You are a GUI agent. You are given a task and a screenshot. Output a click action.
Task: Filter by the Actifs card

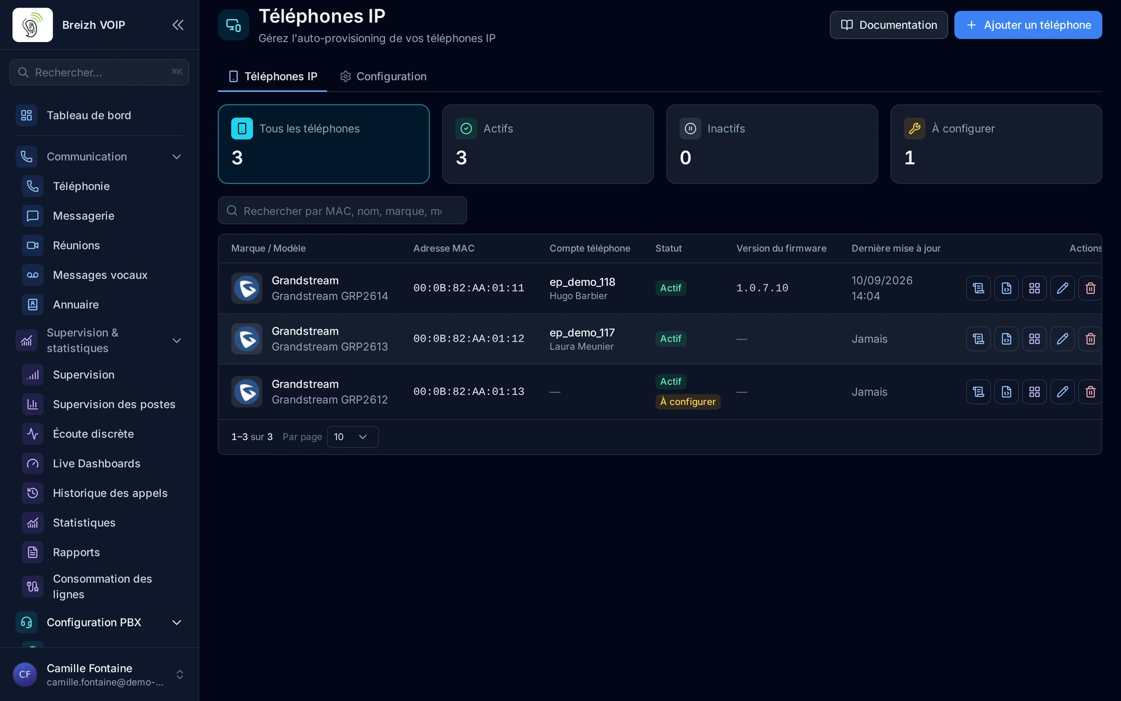click(548, 144)
